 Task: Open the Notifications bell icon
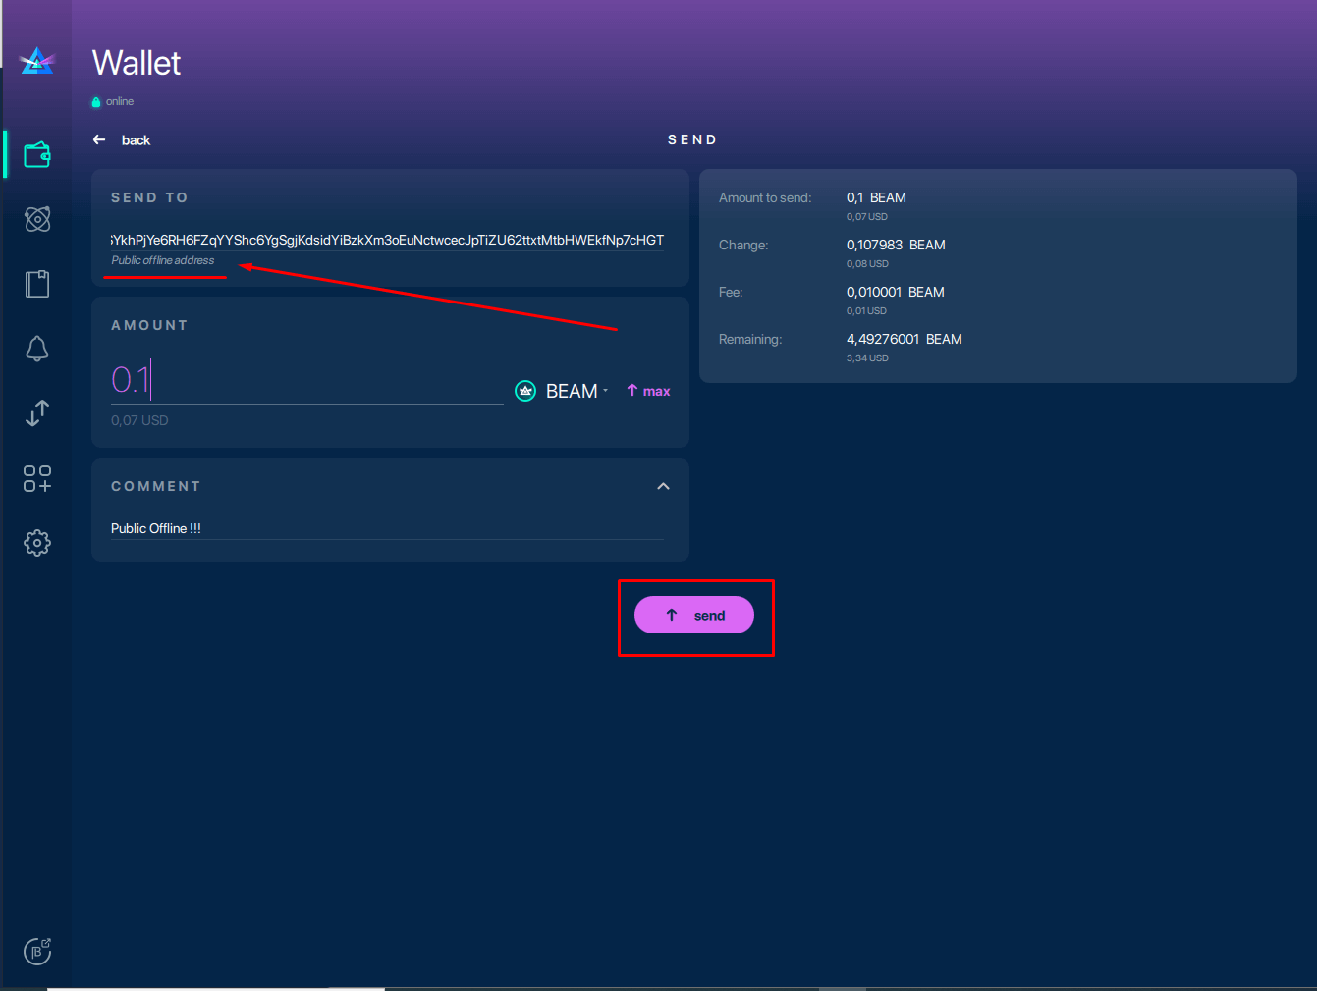point(37,349)
